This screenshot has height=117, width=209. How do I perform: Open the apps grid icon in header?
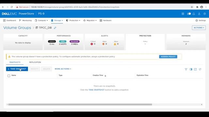(183, 14)
